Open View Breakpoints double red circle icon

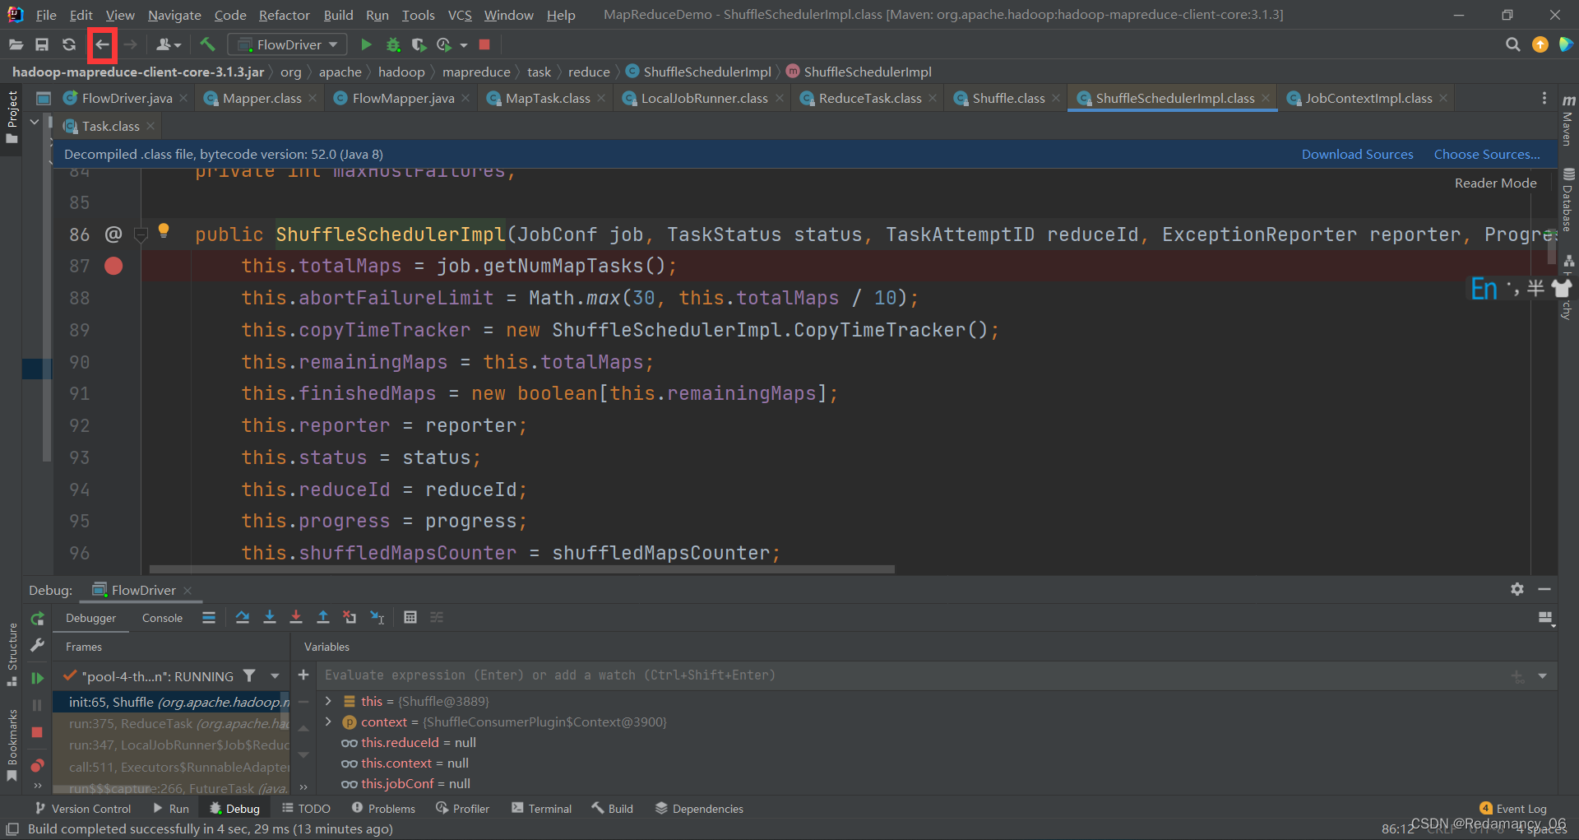(x=37, y=766)
